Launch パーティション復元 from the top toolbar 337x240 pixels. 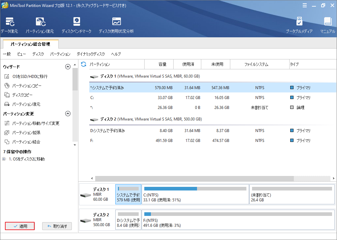pos(40,25)
